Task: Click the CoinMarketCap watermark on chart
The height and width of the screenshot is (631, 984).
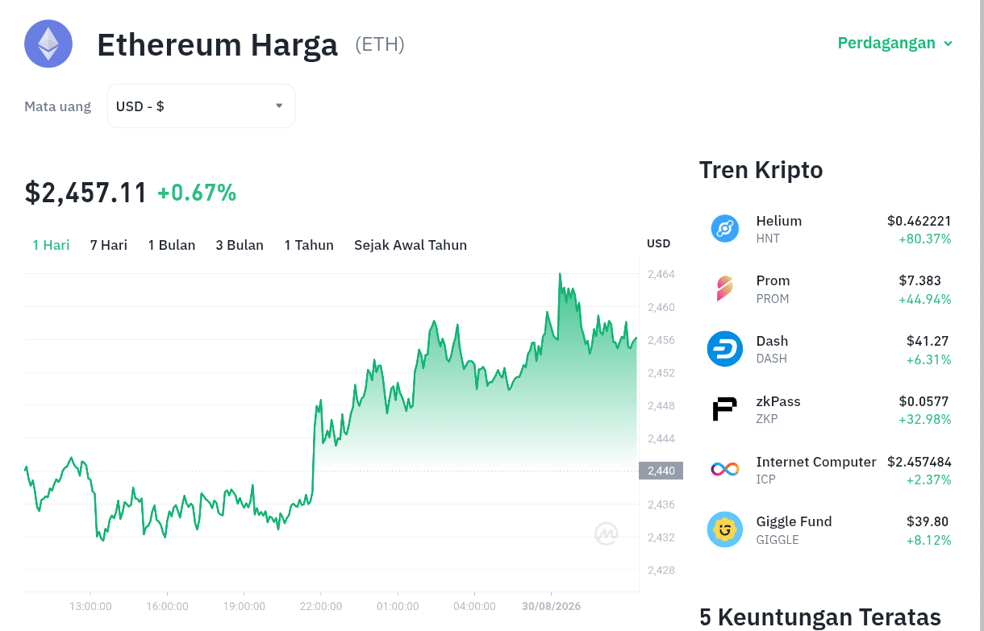Action: tap(607, 533)
